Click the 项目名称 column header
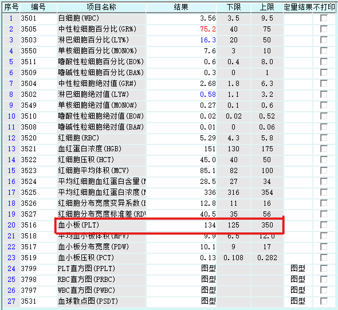 (x=101, y=7)
